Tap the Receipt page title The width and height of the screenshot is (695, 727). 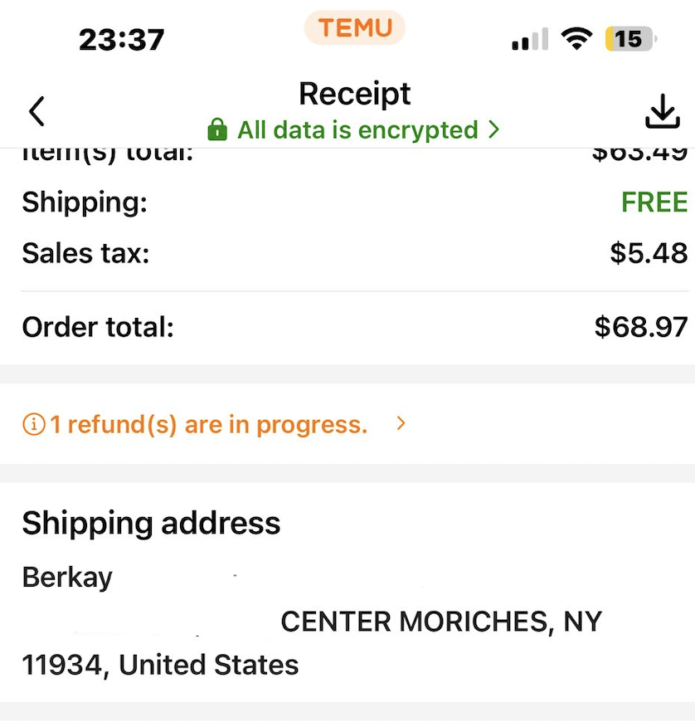point(354,94)
